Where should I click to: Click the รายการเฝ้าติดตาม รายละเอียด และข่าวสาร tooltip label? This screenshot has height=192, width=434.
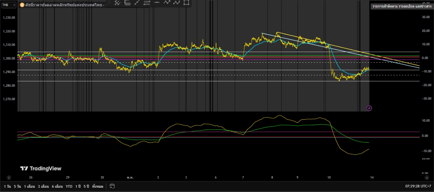coord(402,6)
